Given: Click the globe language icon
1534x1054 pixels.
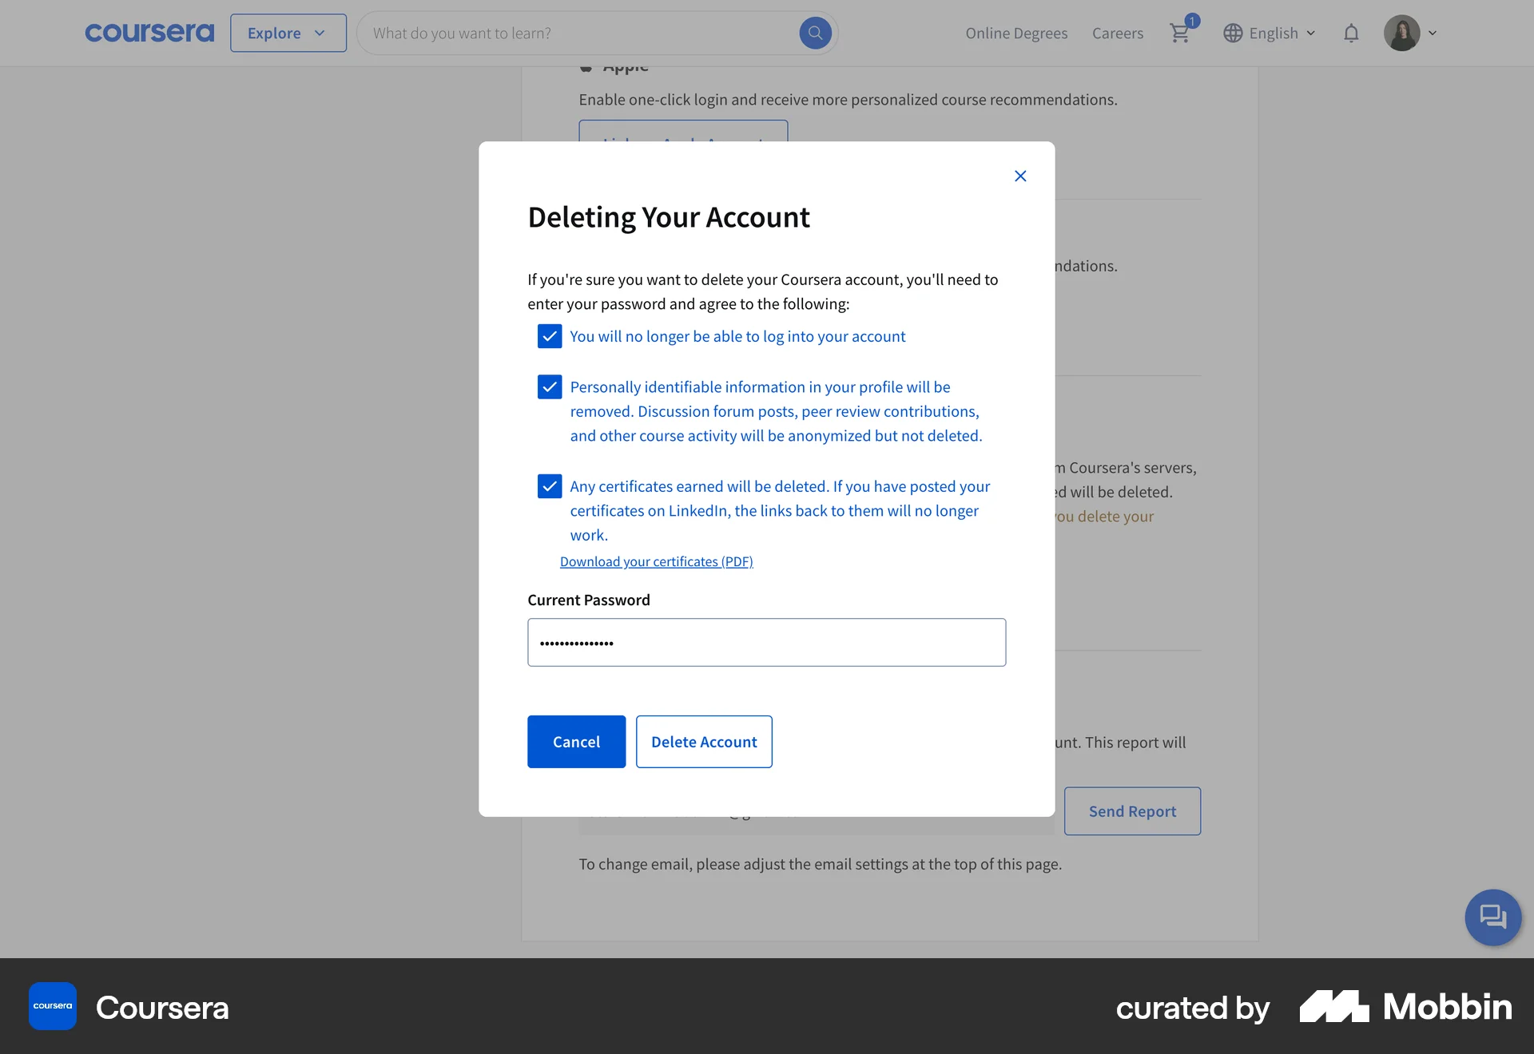Looking at the screenshot, I should coord(1233,33).
